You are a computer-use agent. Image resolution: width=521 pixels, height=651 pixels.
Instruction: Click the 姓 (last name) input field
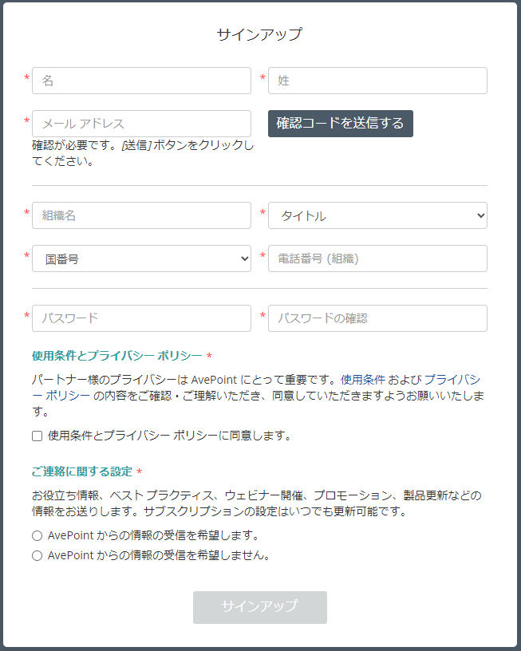(377, 81)
